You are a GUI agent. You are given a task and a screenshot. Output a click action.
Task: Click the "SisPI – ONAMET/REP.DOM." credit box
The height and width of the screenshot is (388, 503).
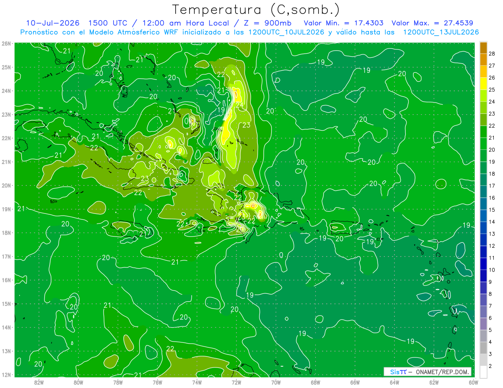pyautogui.click(x=428, y=372)
